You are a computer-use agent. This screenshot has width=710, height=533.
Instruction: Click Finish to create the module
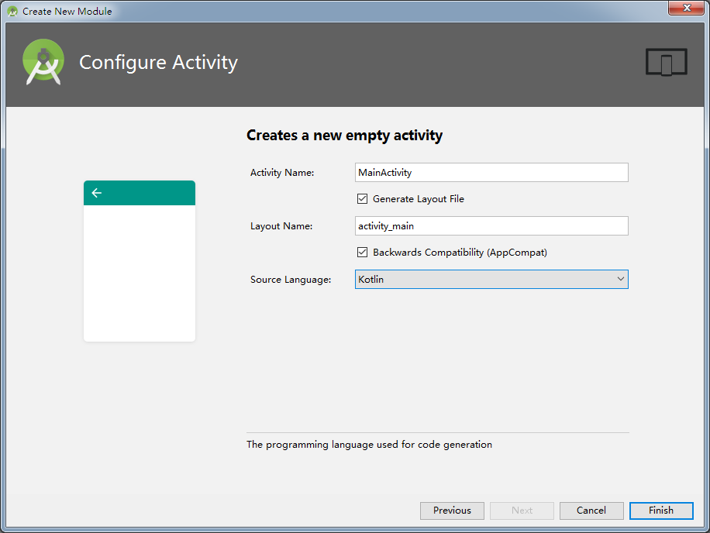(661, 511)
